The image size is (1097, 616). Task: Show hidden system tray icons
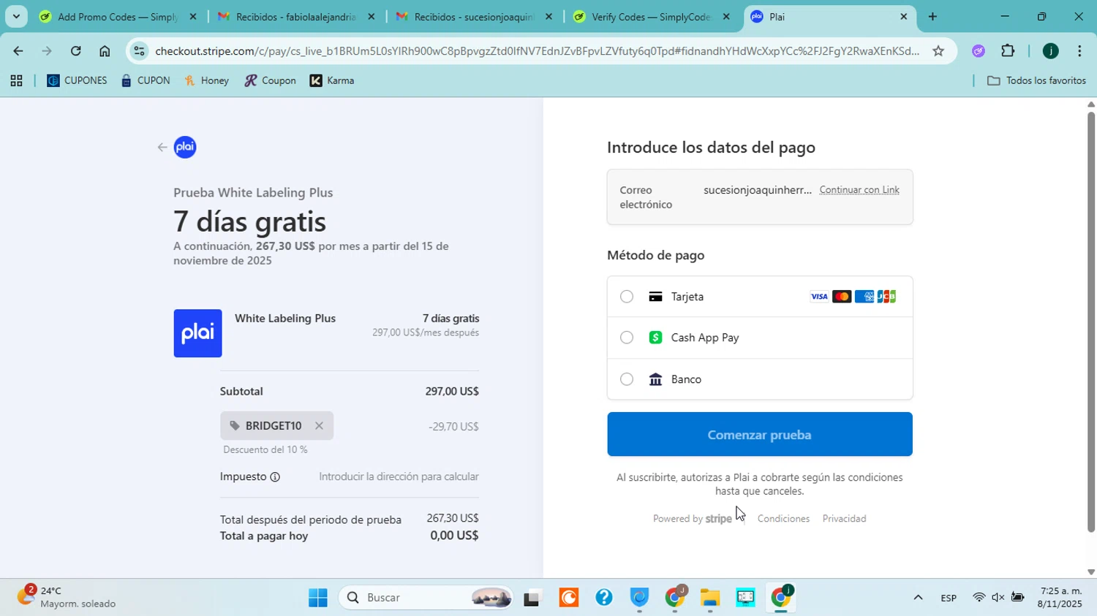[918, 598]
